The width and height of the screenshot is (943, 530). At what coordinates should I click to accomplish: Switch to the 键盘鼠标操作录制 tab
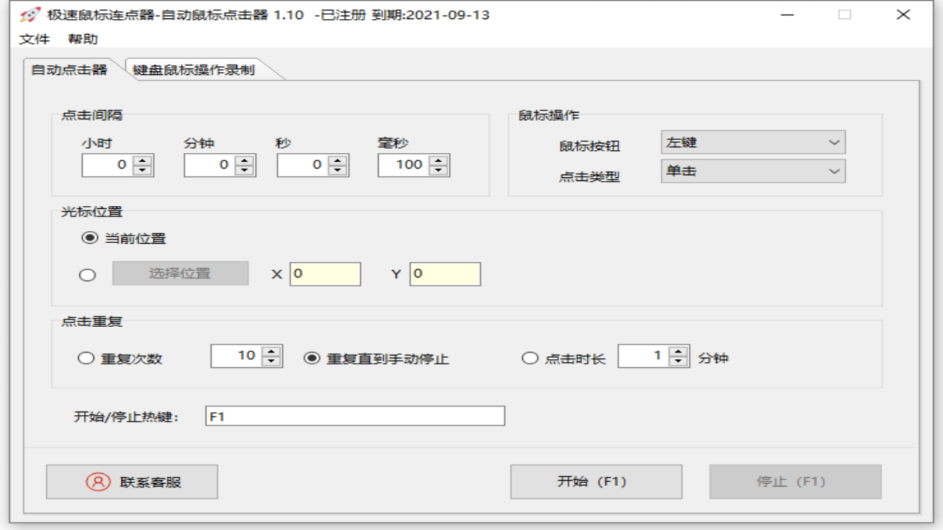click(x=194, y=70)
